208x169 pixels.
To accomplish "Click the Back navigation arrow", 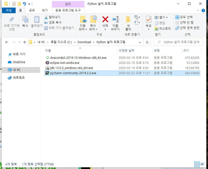I will (x=7, y=42).
